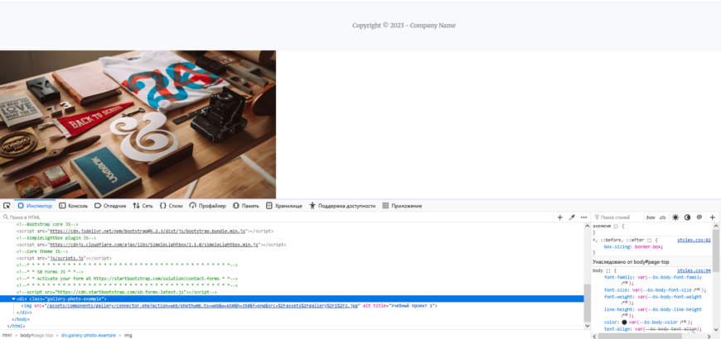
Task: Open the styles.css:82 source link
Action: 694,240
